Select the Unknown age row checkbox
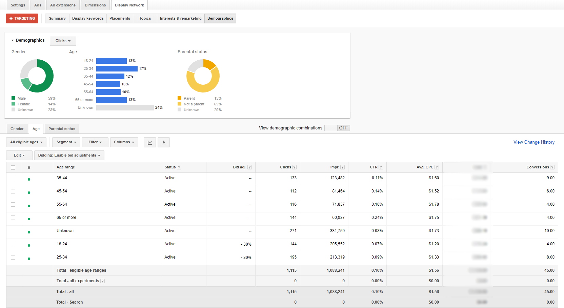564x308 pixels. pos(13,231)
